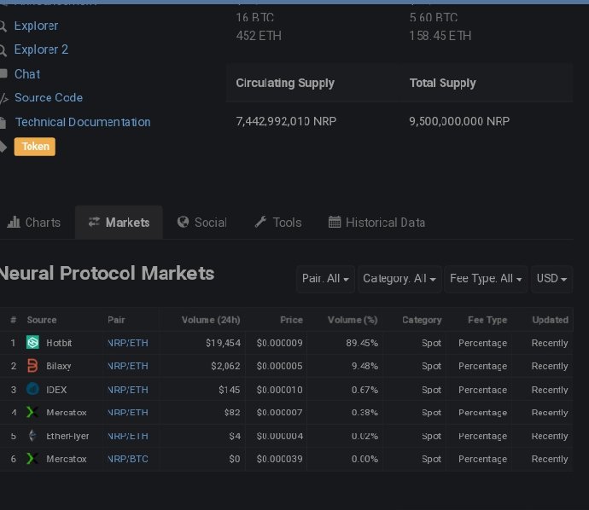Sort by the Source column header
Viewport: 589px width, 510px height.
pyautogui.click(x=42, y=320)
